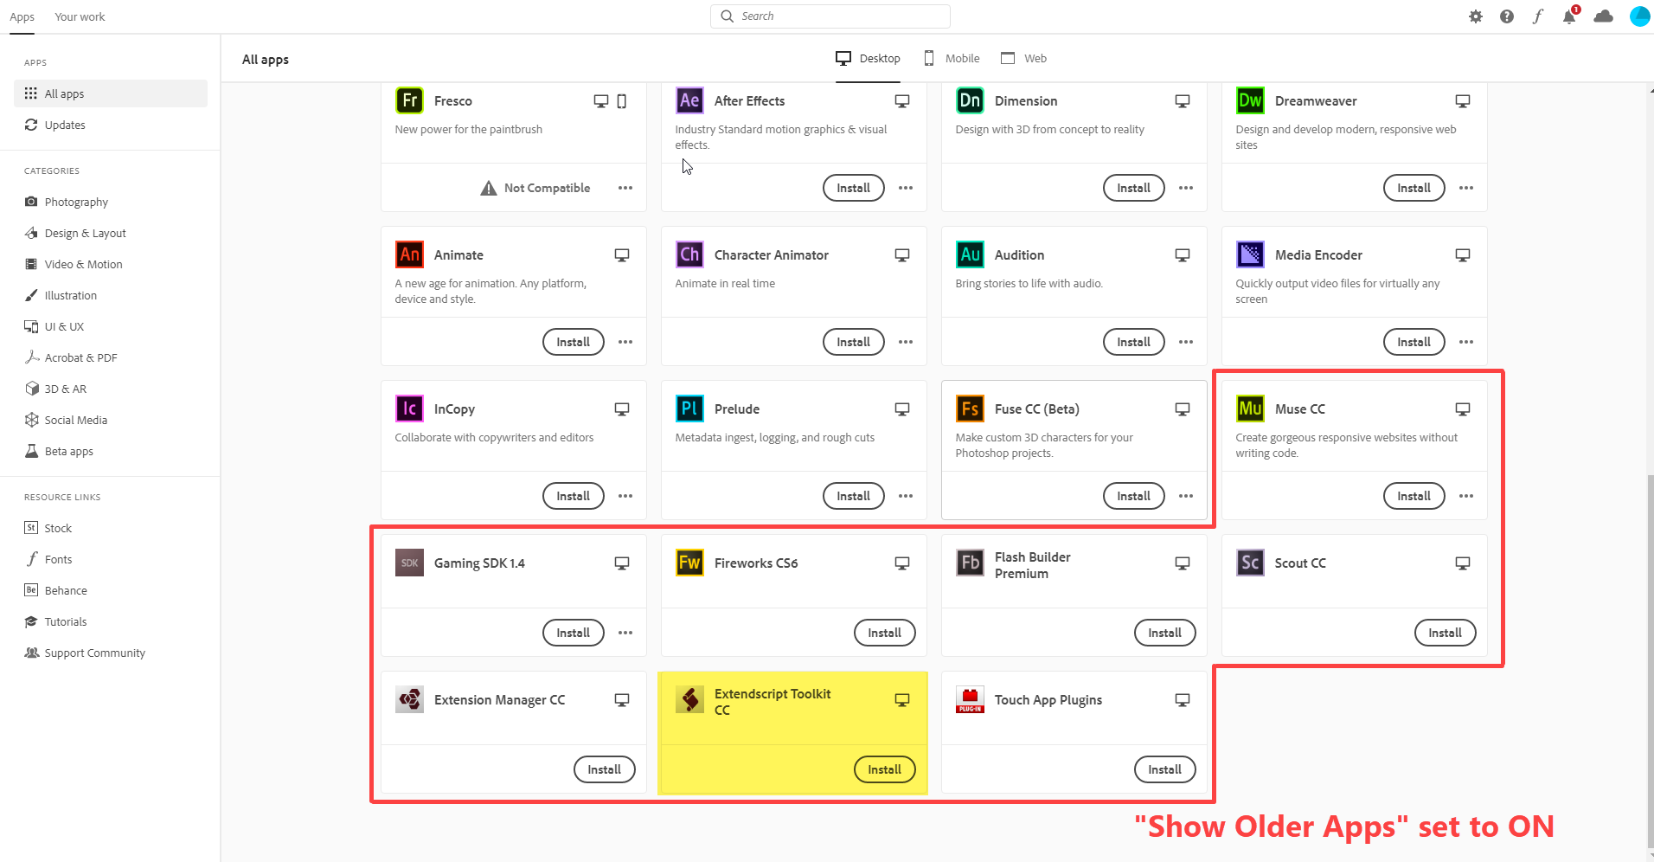Open the ellipsis menu for Dreamweaver
Image resolution: width=1654 pixels, height=862 pixels.
coord(1465,188)
